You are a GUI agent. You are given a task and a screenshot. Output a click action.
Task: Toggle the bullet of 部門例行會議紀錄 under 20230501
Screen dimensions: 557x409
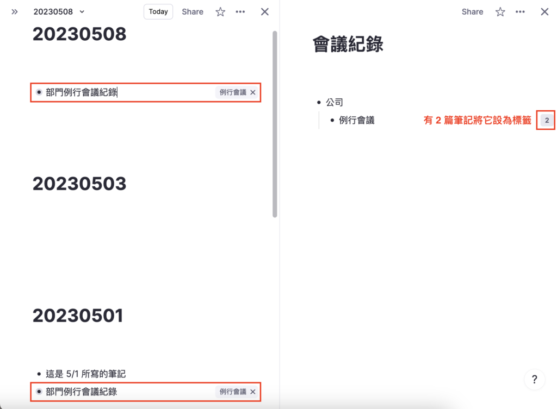(40, 392)
